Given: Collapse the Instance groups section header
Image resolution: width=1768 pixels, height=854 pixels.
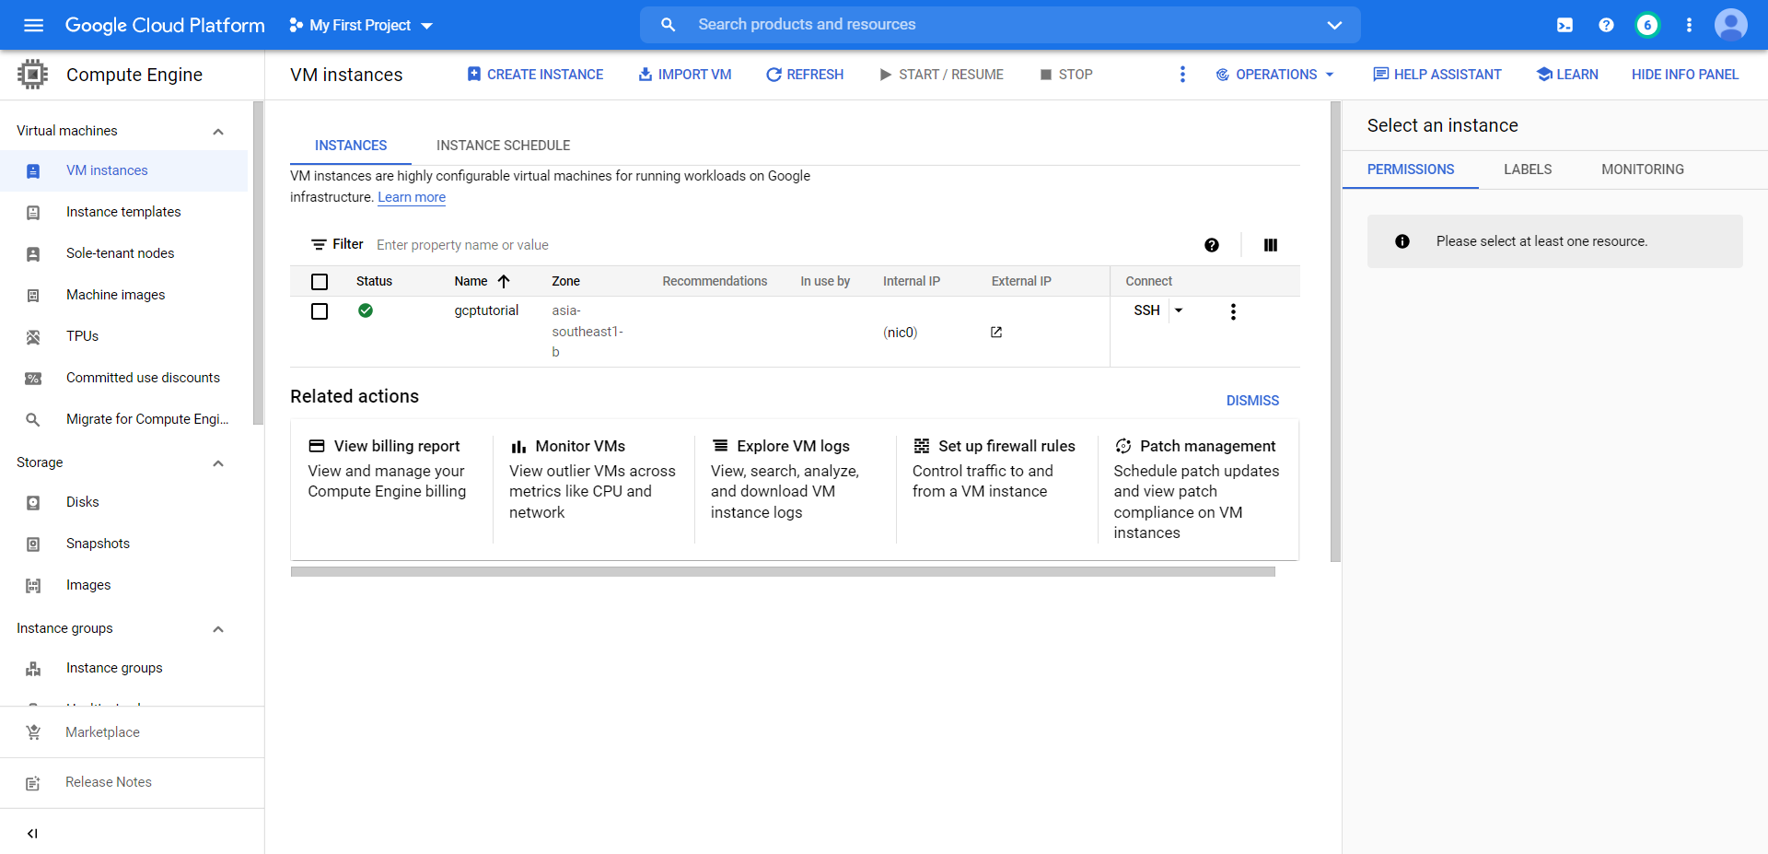Looking at the screenshot, I should (218, 629).
